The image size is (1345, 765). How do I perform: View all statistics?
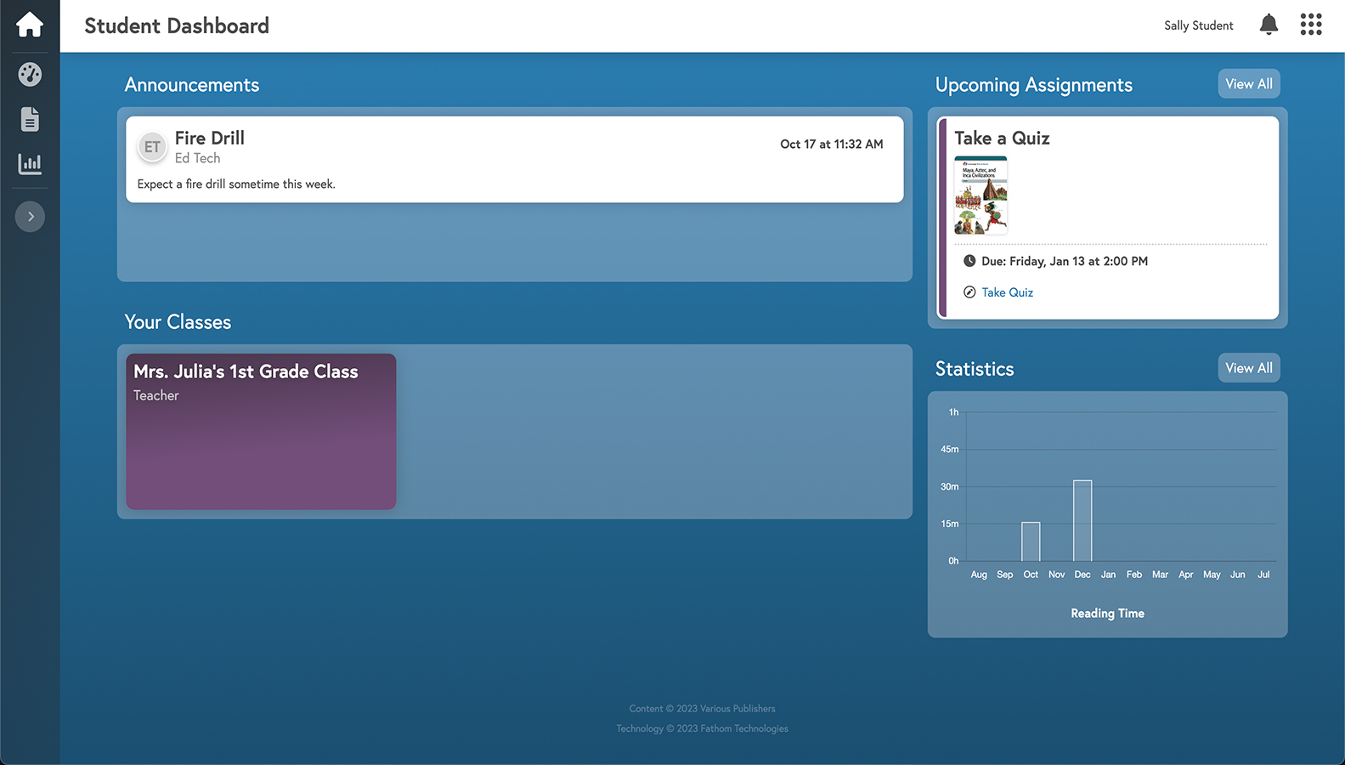point(1248,368)
